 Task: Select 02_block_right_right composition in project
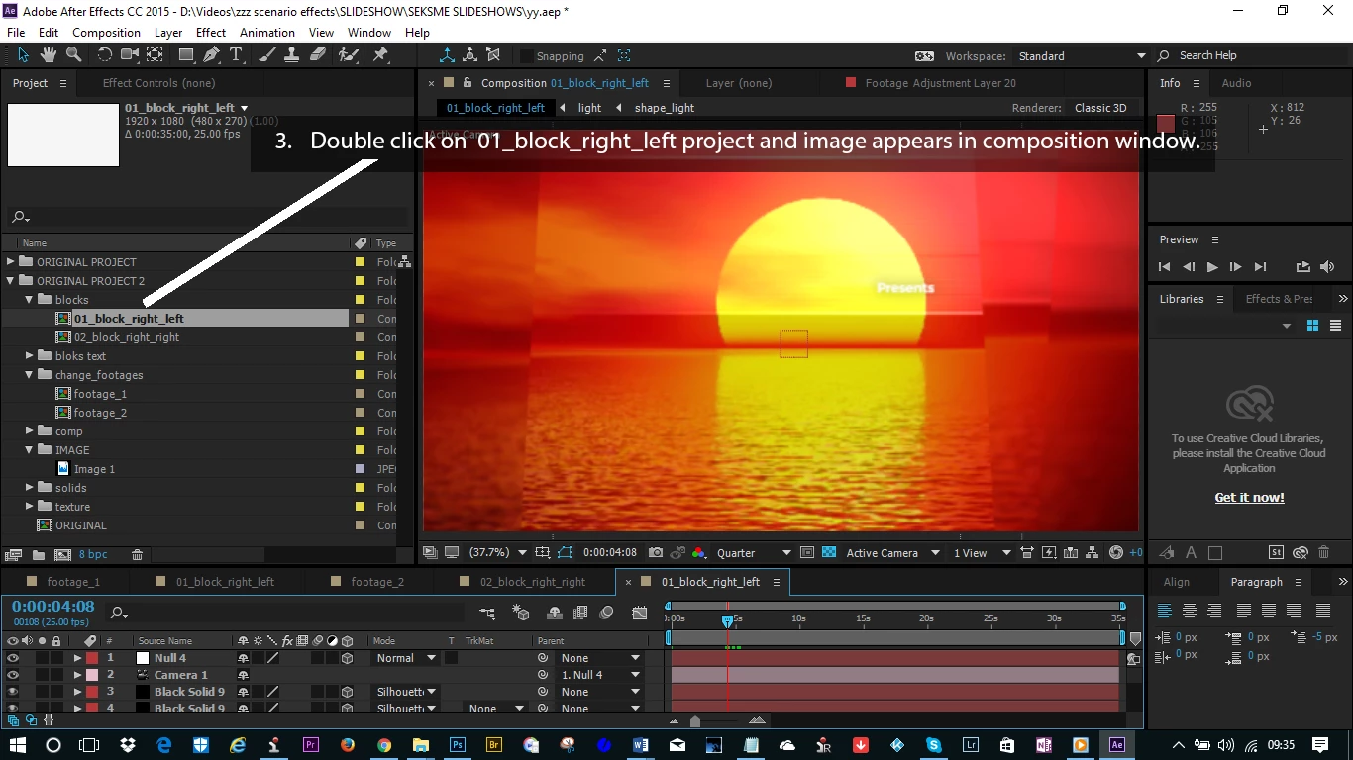pyautogui.click(x=127, y=337)
